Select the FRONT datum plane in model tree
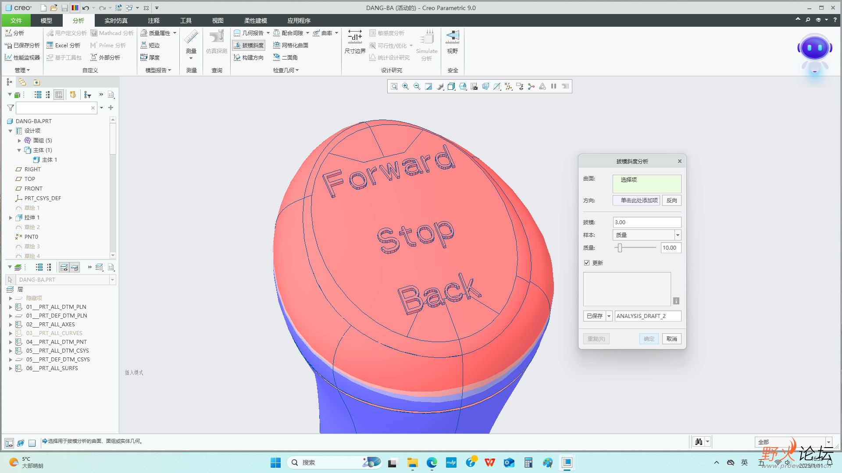This screenshot has height=473, width=842. tap(33, 189)
